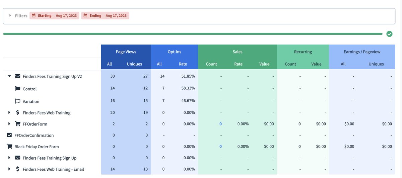The width and height of the screenshot is (402, 178).
Task: Click the Sales column group header
Action: [238, 52]
